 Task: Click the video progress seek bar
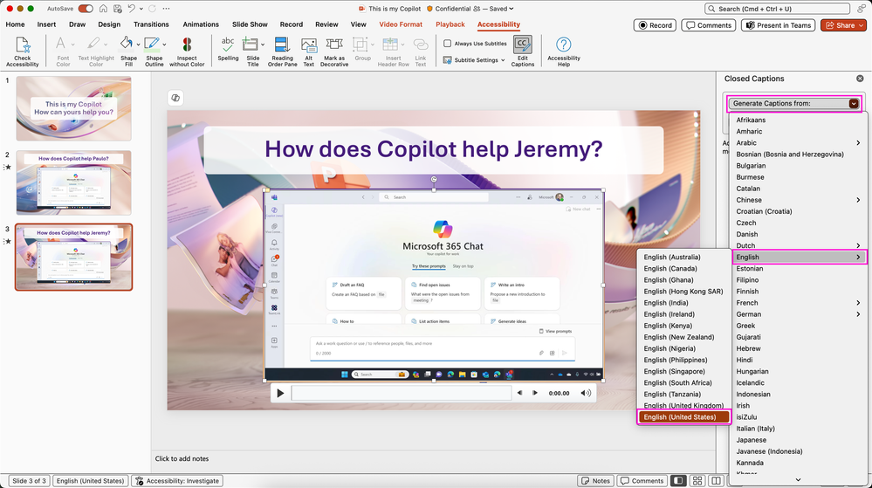click(x=400, y=394)
